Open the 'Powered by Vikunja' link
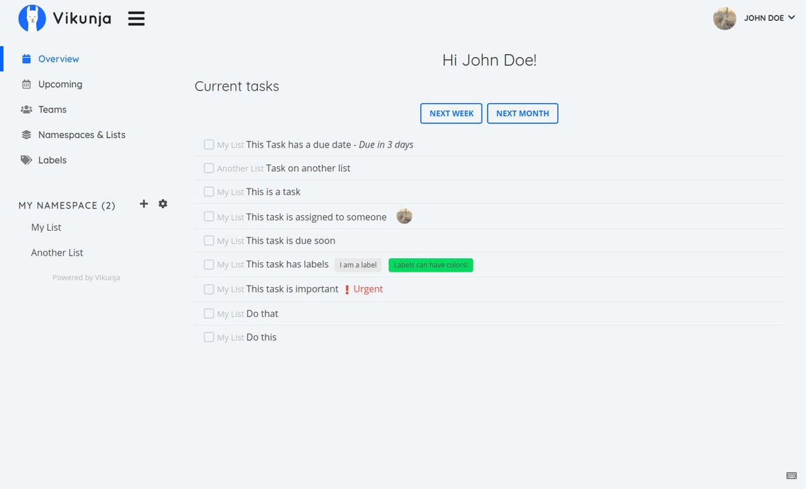This screenshot has height=489, width=806. point(86,277)
